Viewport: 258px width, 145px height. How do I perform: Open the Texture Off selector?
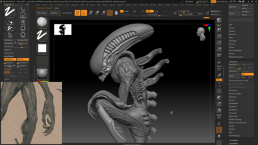tap(42, 62)
